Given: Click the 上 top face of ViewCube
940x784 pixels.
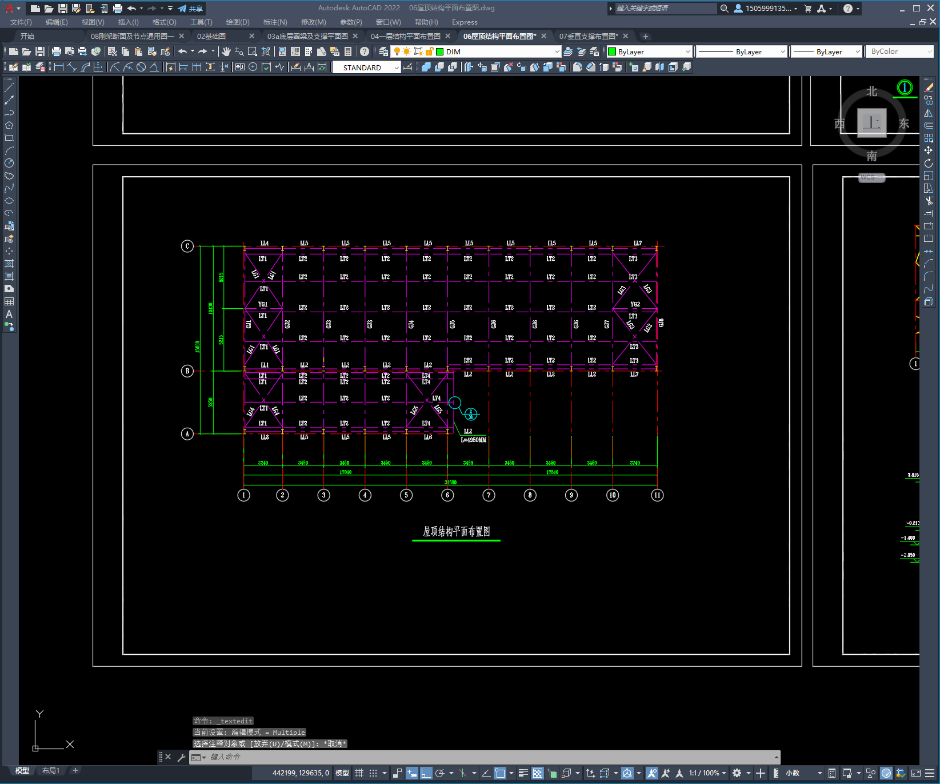Looking at the screenshot, I should (871, 122).
